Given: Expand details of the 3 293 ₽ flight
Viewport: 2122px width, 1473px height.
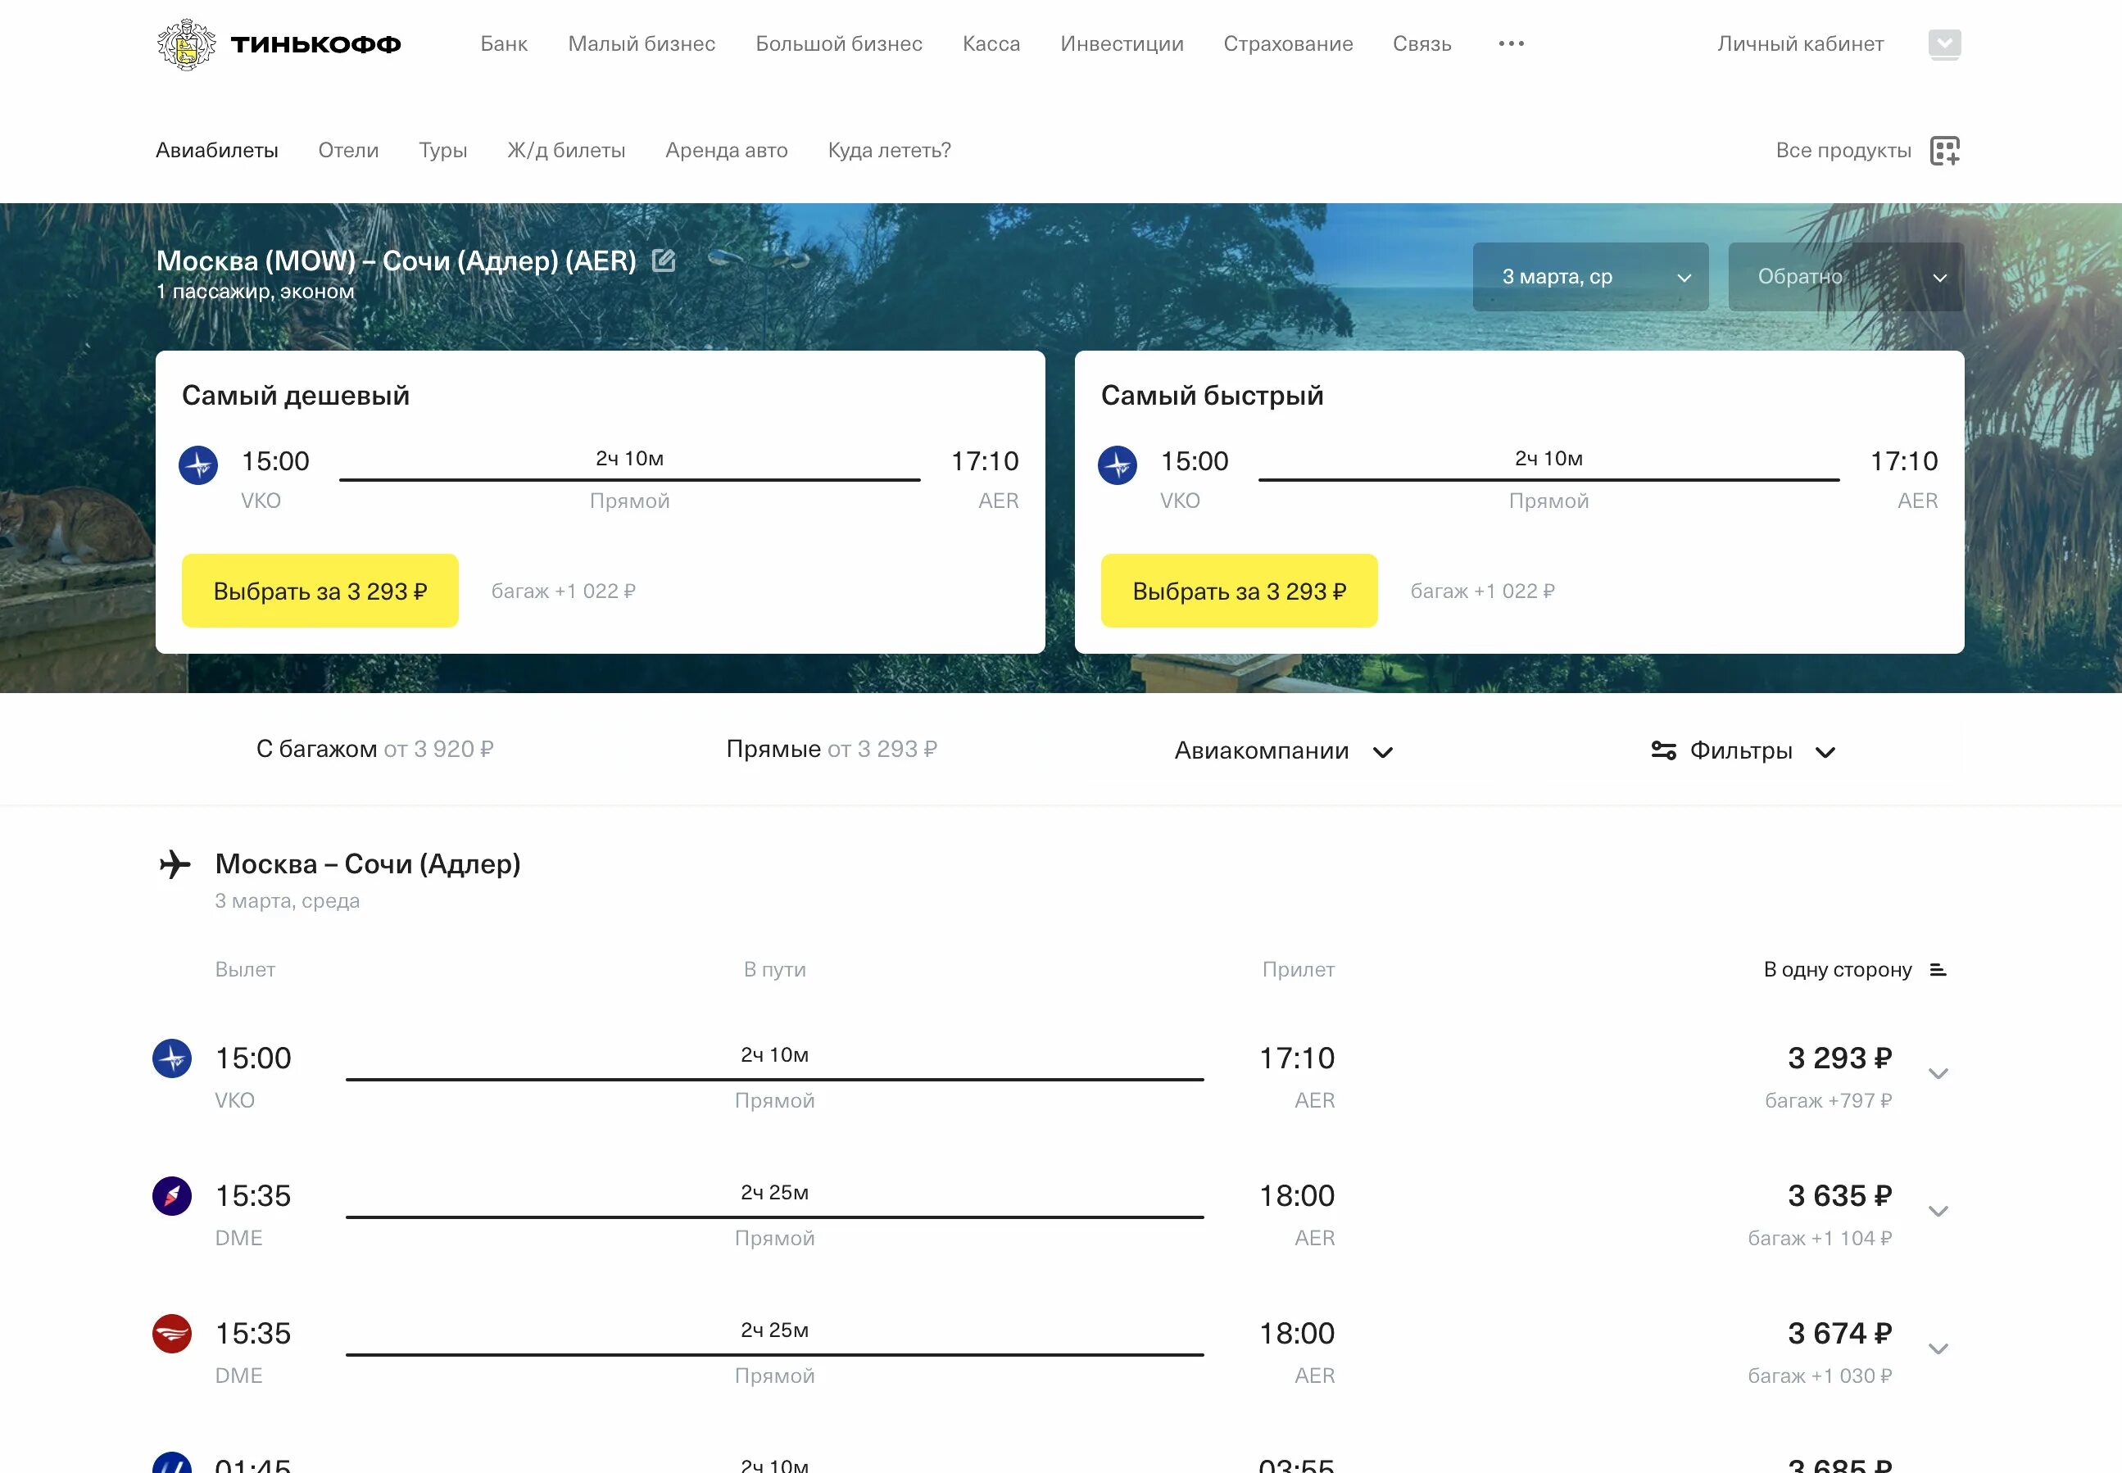Looking at the screenshot, I should click(1938, 1073).
